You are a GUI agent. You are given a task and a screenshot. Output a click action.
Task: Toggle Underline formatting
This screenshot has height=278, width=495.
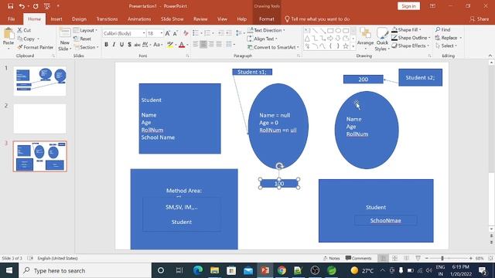tap(121, 45)
